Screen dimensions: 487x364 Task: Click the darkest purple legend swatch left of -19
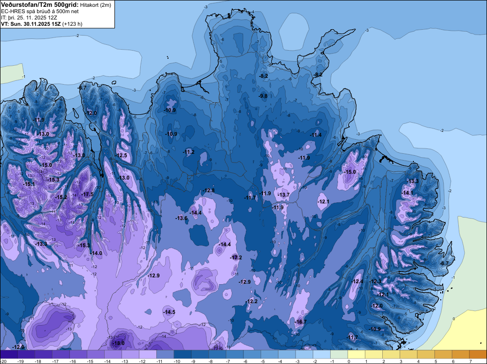tap(9, 354)
